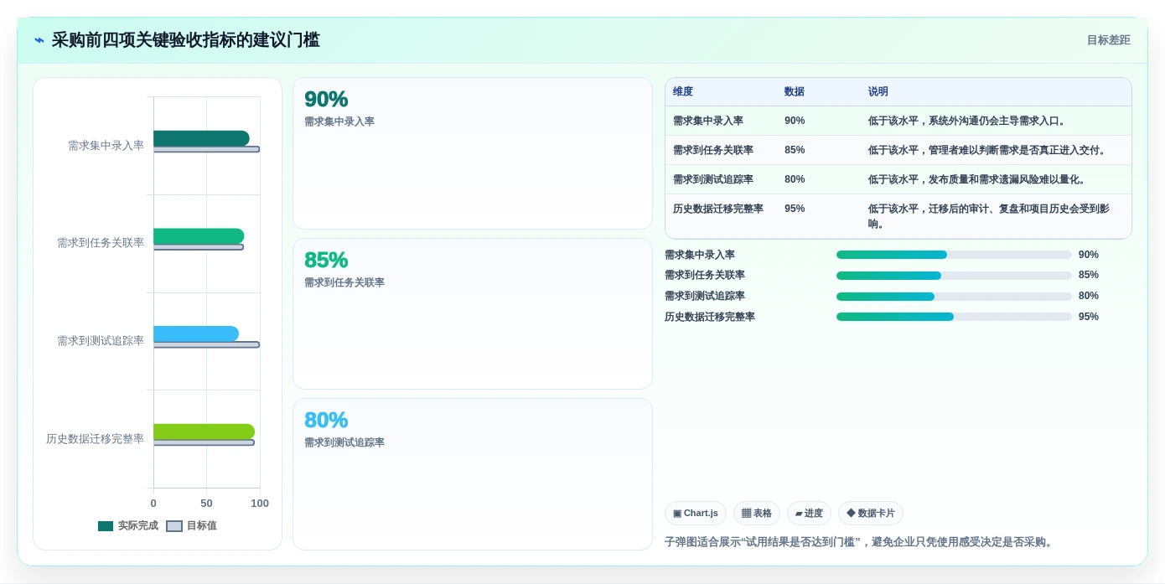The height and width of the screenshot is (584, 1165).
Task: Click description 低于该水平，管理者难以判断需求是否真正进入交付。
Action: (x=989, y=150)
